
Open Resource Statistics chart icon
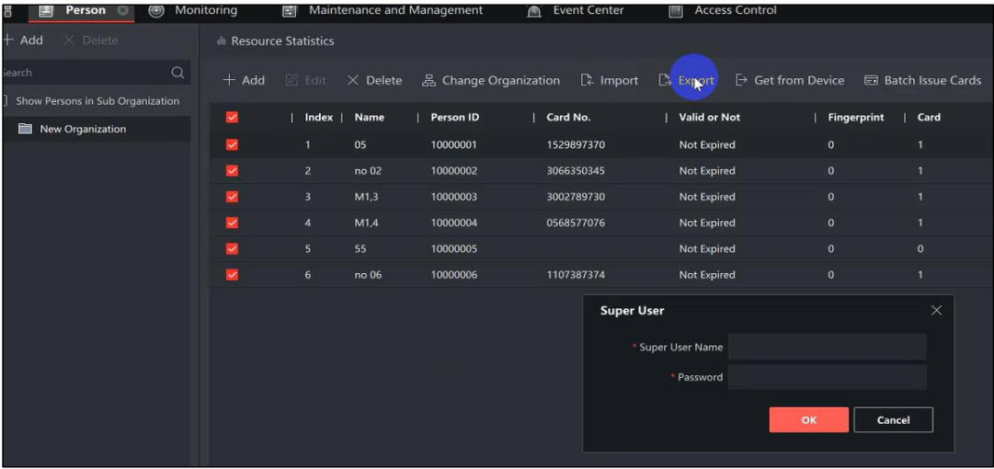pos(221,41)
